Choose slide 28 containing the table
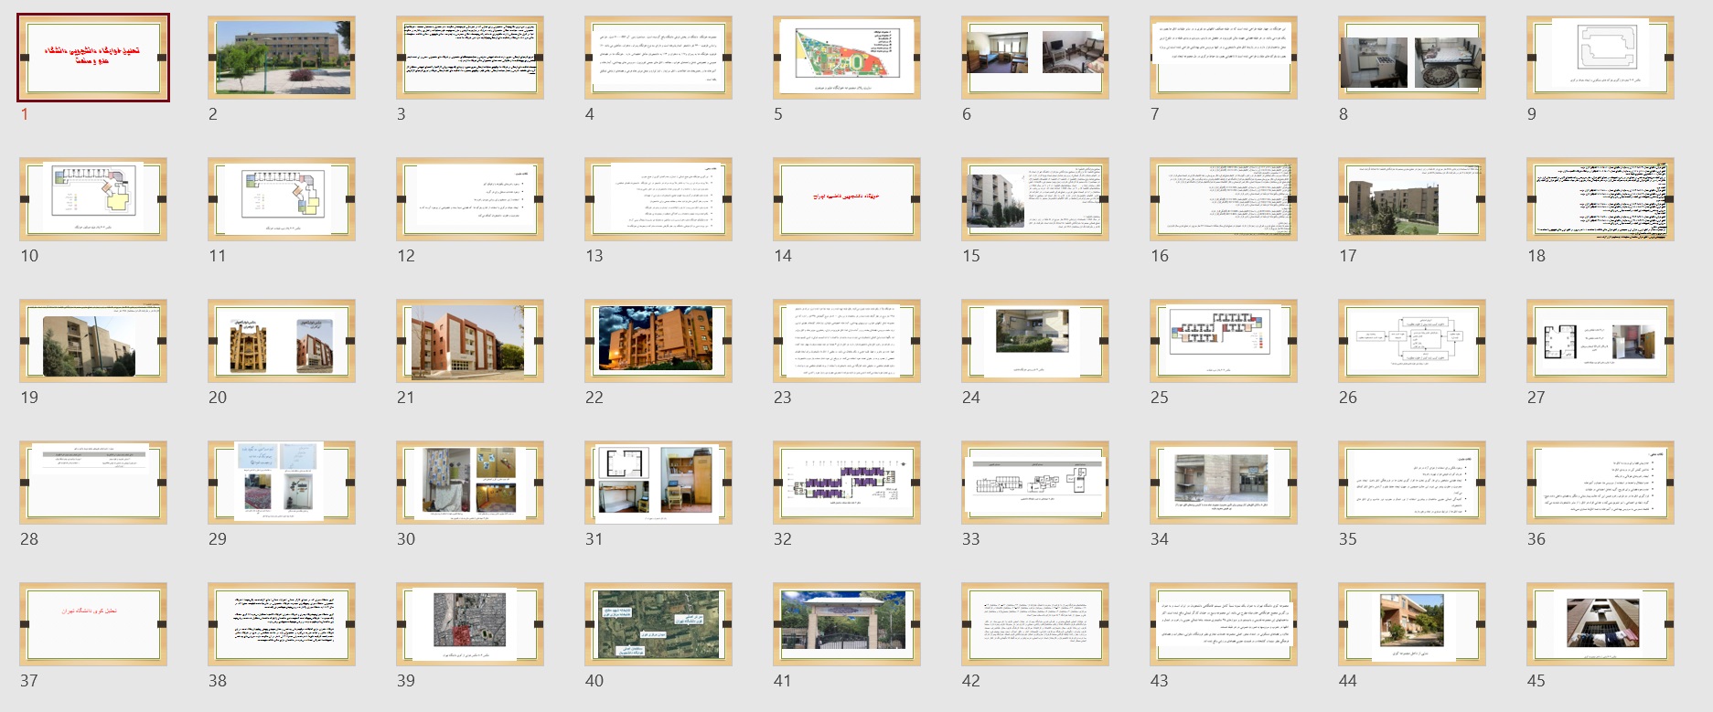This screenshot has height=712, width=1713. 93,483
